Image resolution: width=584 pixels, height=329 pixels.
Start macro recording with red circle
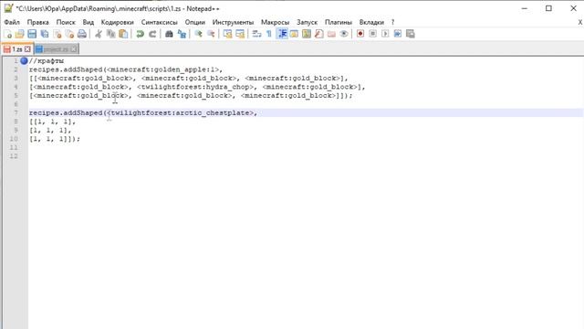pos(360,34)
